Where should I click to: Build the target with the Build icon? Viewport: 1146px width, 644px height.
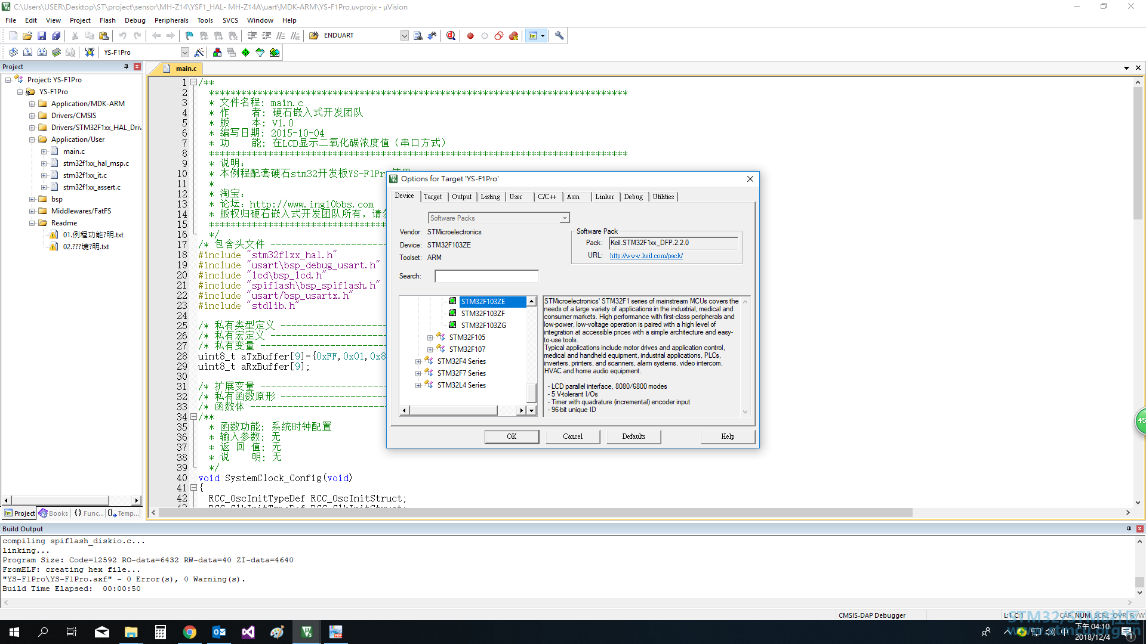[27, 52]
